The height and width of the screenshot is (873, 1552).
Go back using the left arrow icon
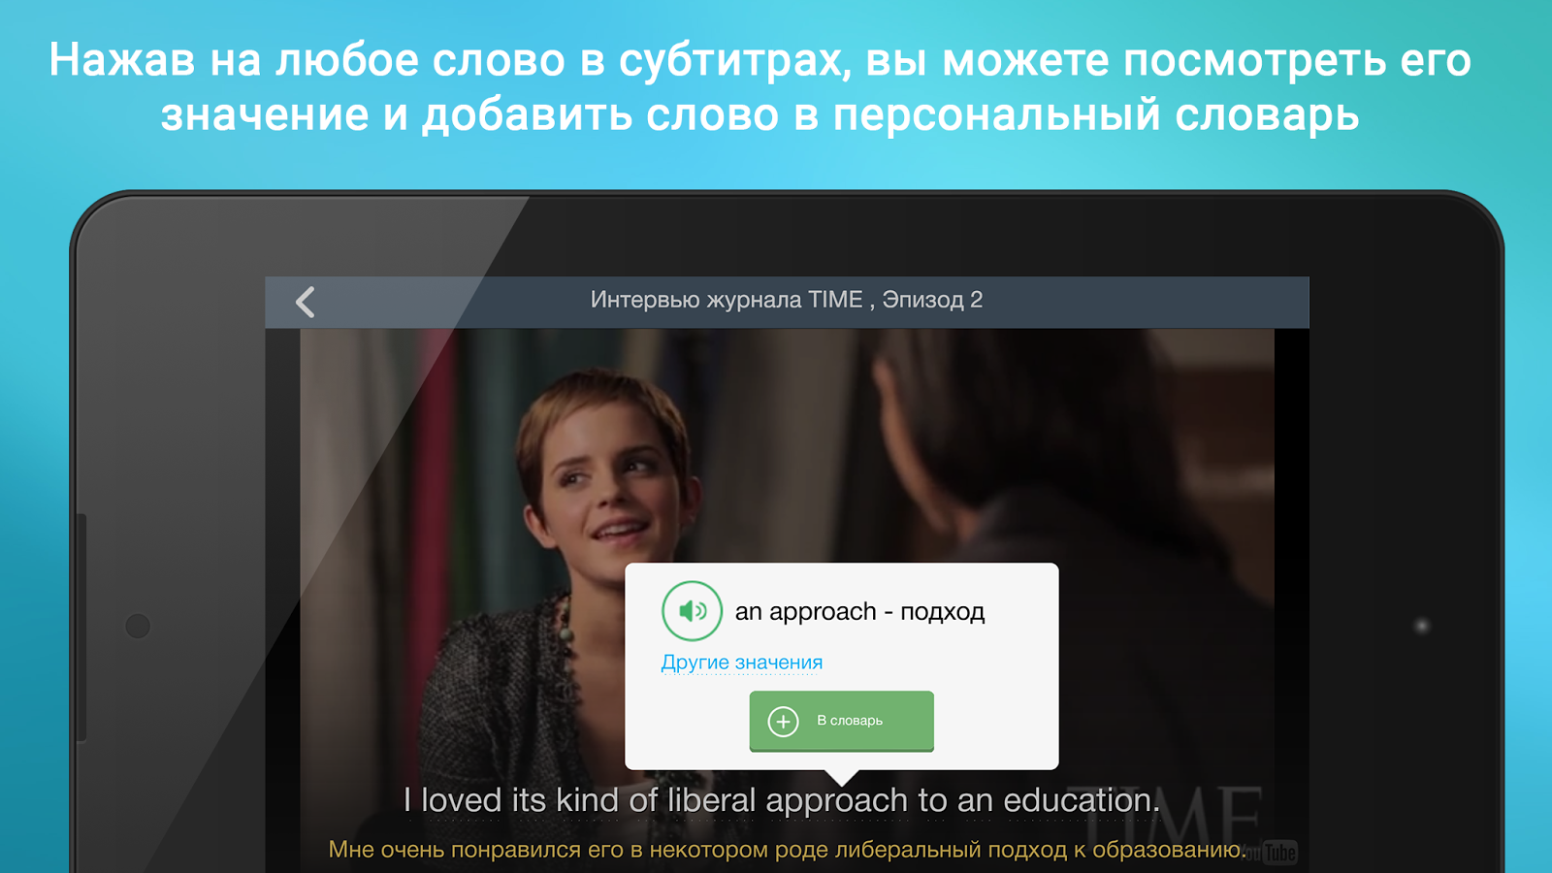[x=306, y=302]
